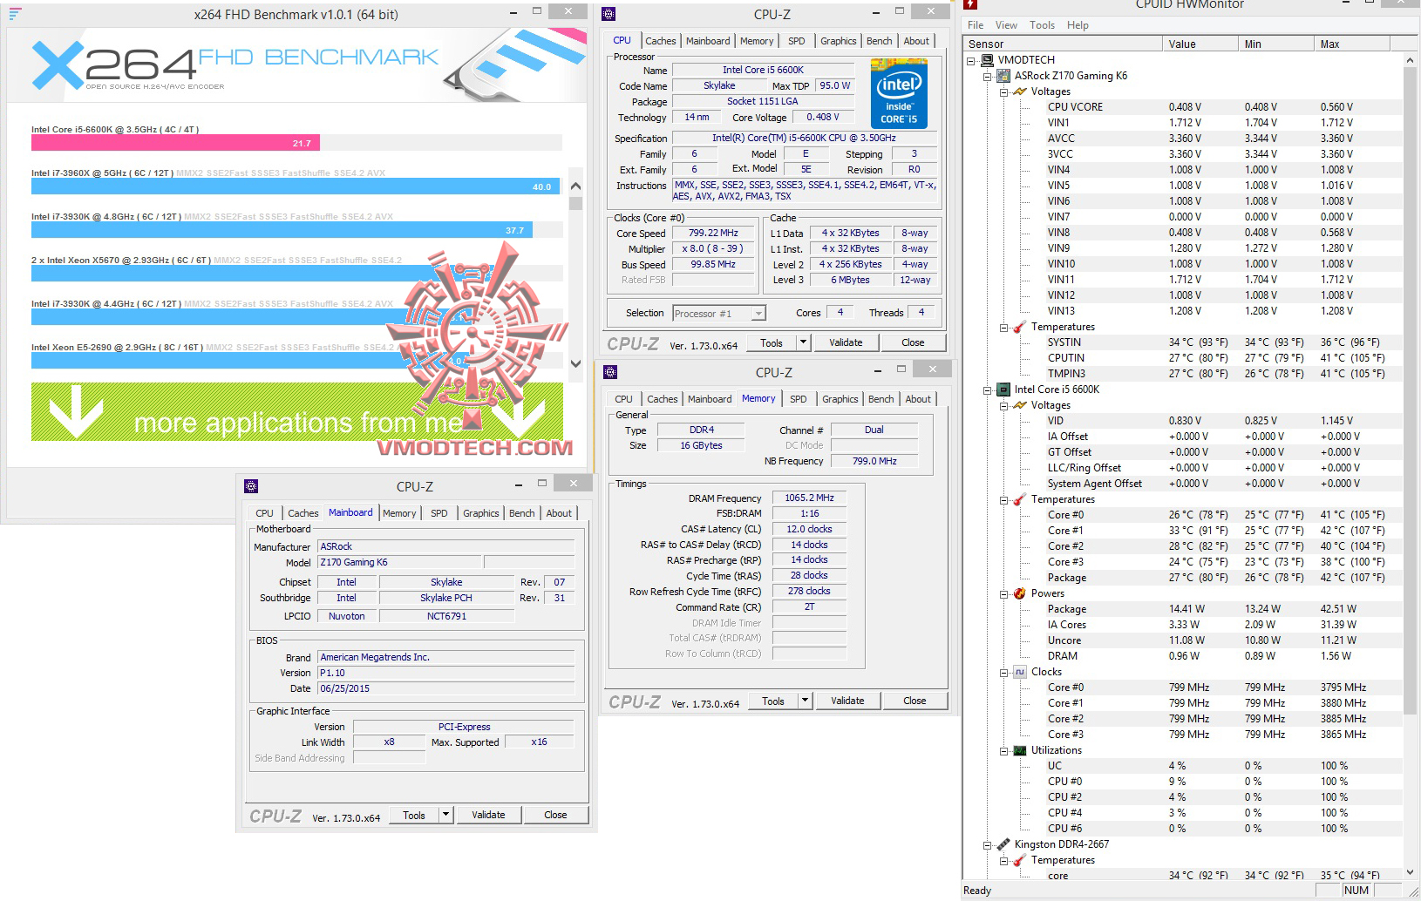Screen dimensions: 1421x901
Task: Click the Sensor column header in HWMonitor
Action: click(1064, 44)
